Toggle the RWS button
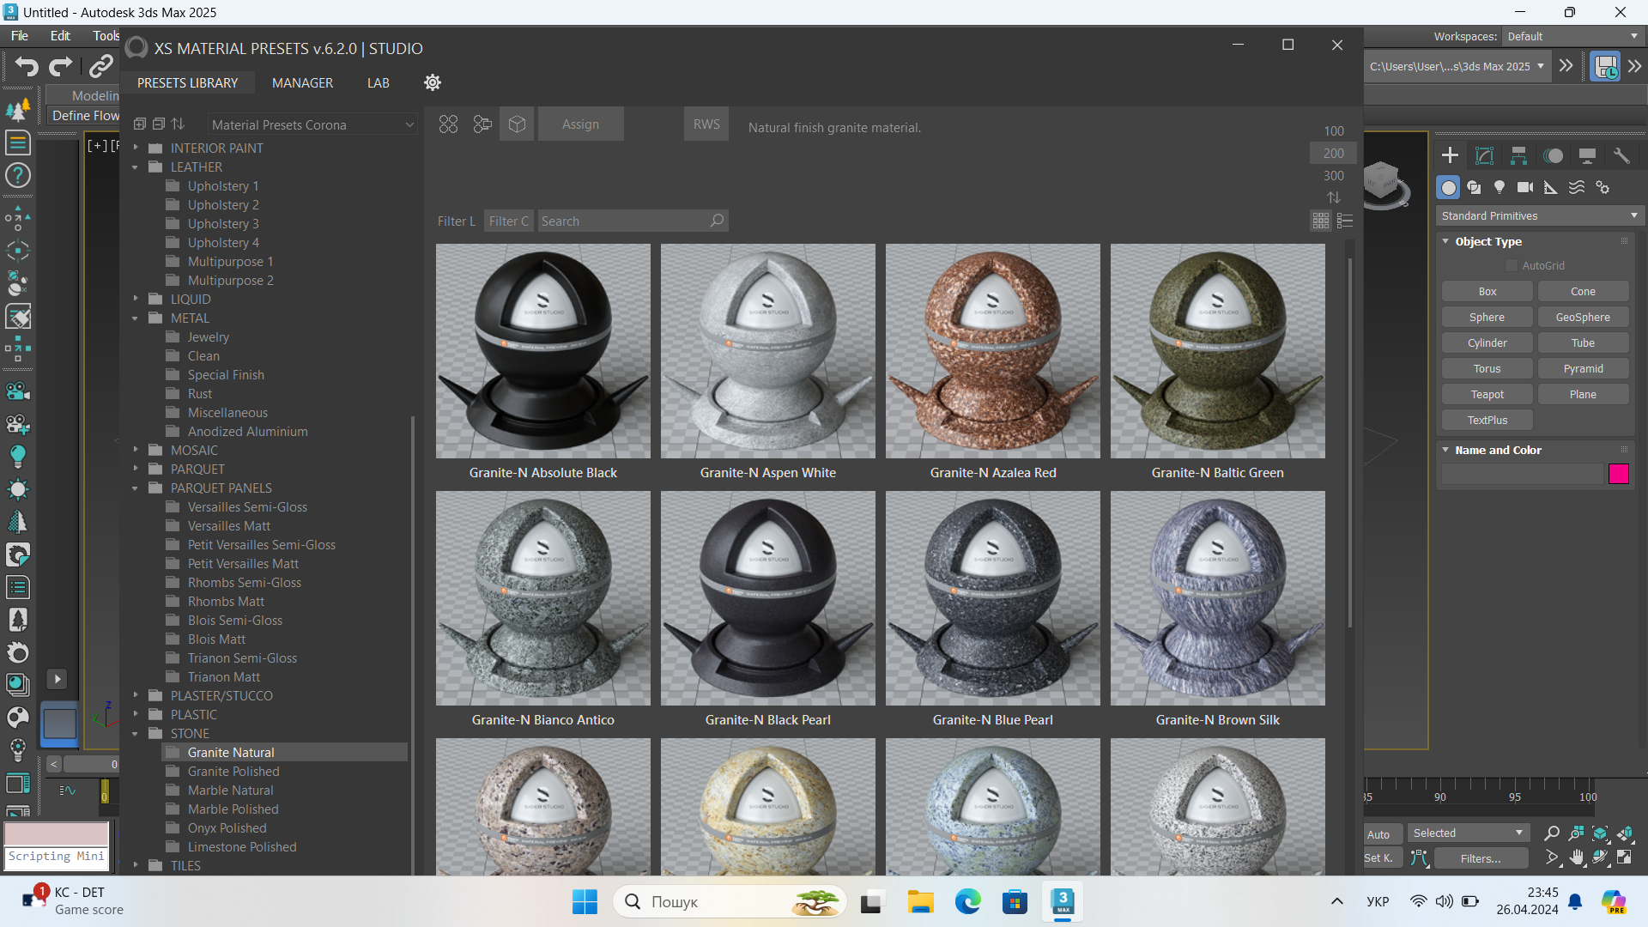Image resolution: width=1648 pixels, height=927 pixels. click(x=706, y=124)
